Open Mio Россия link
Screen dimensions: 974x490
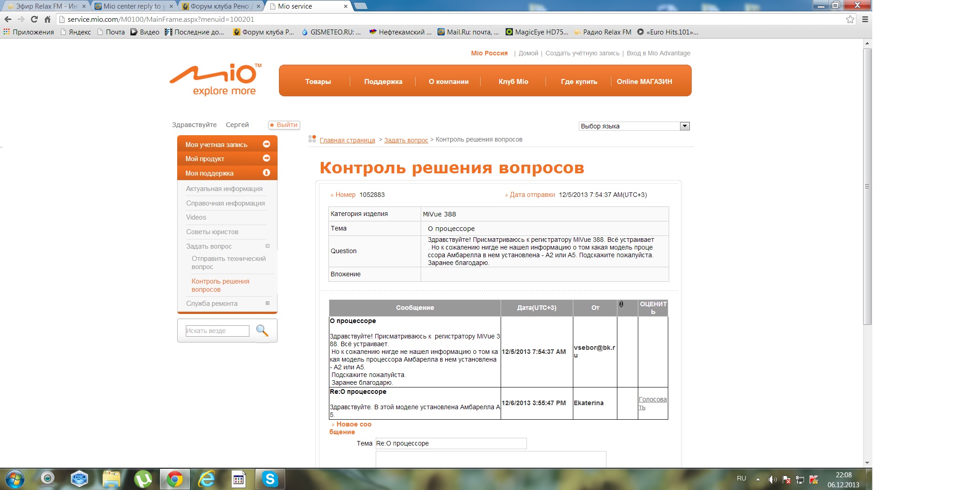(489, 53)
